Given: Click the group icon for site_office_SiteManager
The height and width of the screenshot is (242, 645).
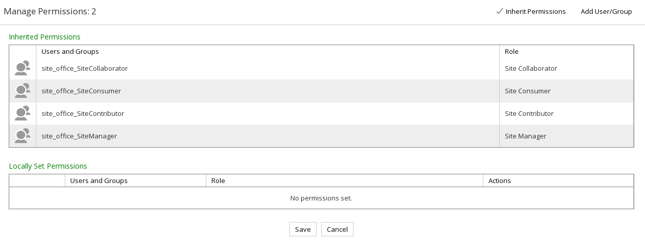Looking at the screenshot, I should click(x=22, y=136).
